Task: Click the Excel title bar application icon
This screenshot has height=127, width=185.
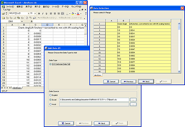Action: tap(2, 3)
